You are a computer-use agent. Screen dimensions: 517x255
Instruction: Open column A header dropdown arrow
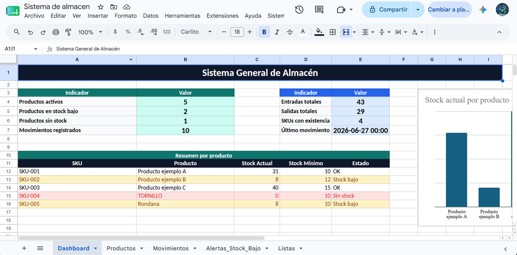click(131, 60)
